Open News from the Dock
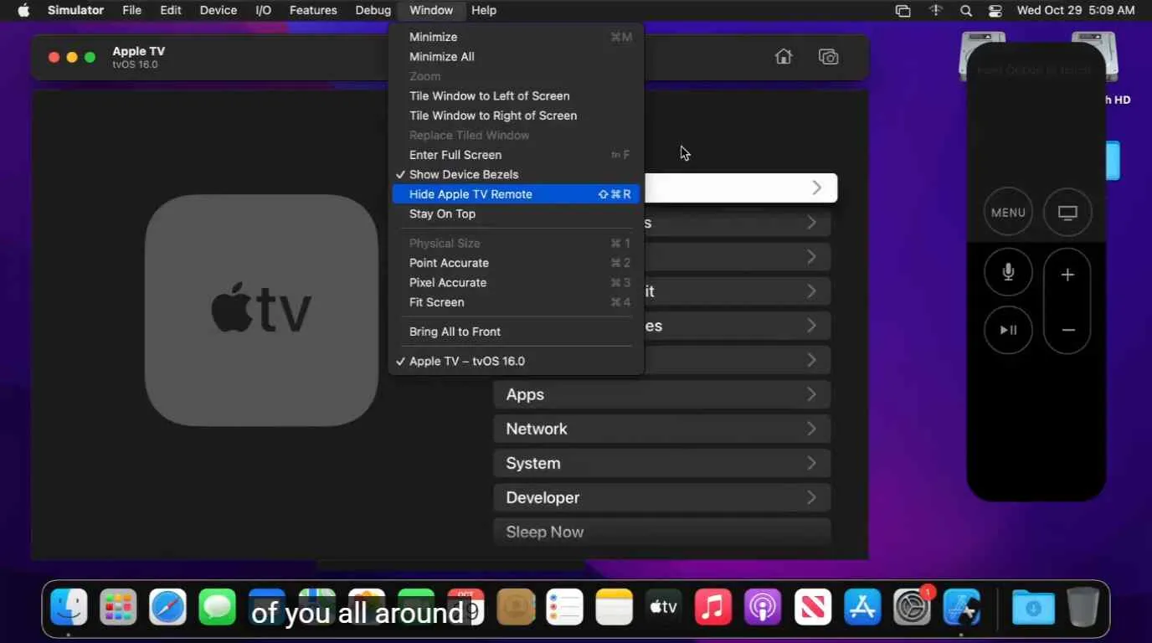The width and height of the screenshot is (1152, 643). [812, 607]
